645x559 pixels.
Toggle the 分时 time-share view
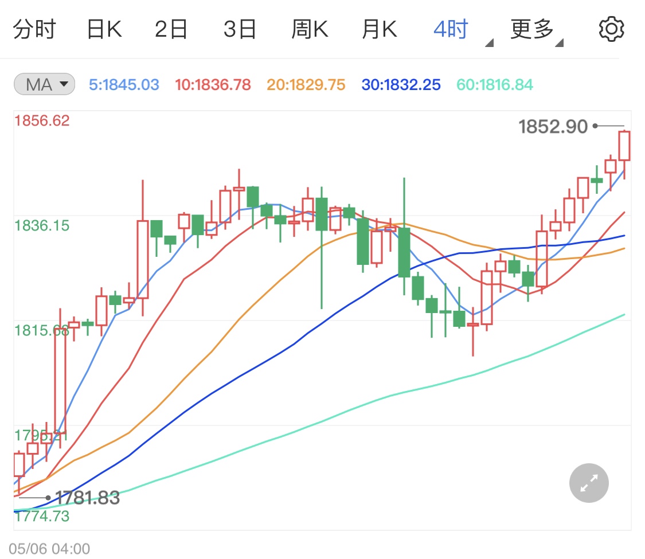[x=34, y=28]
